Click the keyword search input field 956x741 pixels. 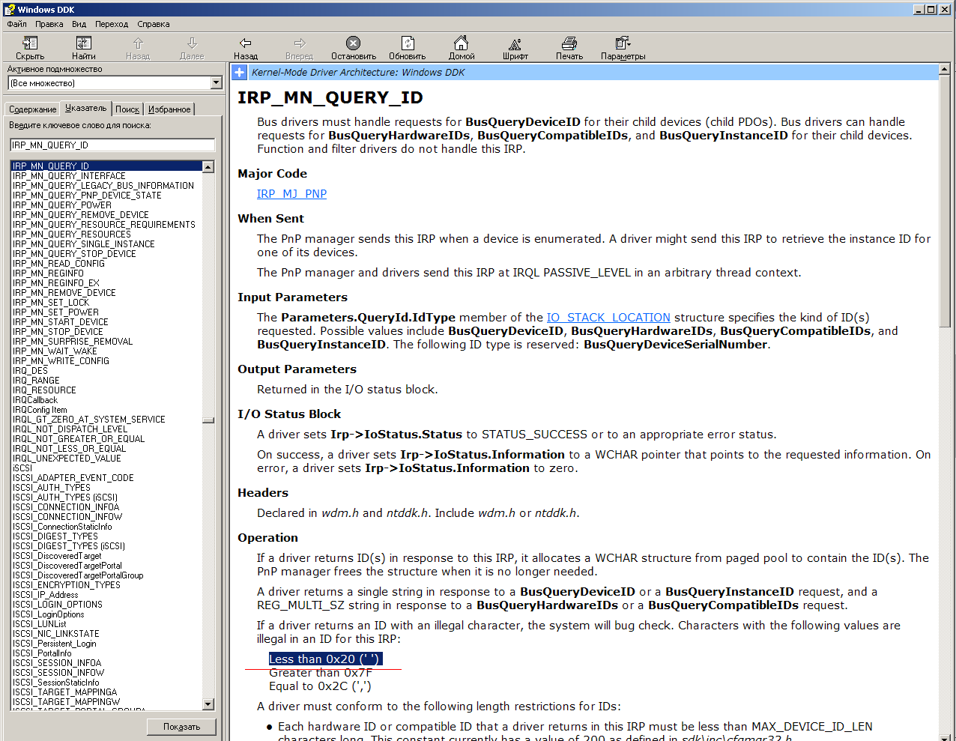click(112, 145)
